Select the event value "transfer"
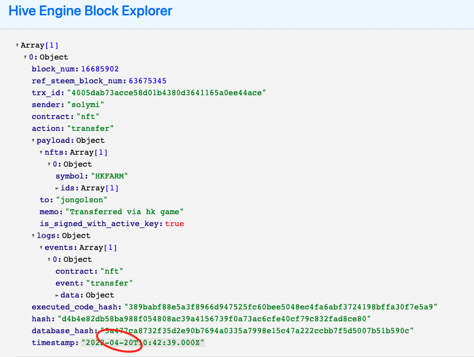 (x=110, y=283)
